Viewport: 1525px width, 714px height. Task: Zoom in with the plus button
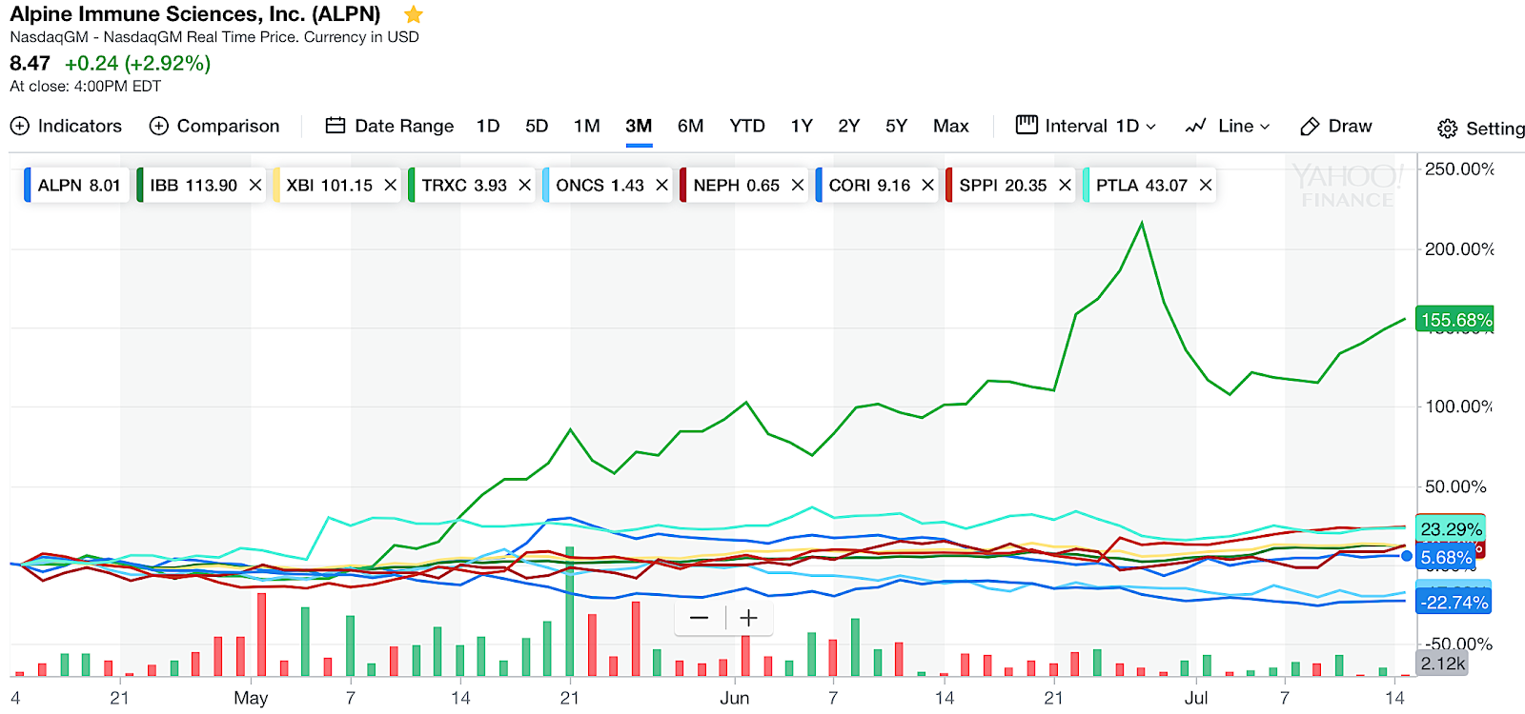click(x=749, y=618)
